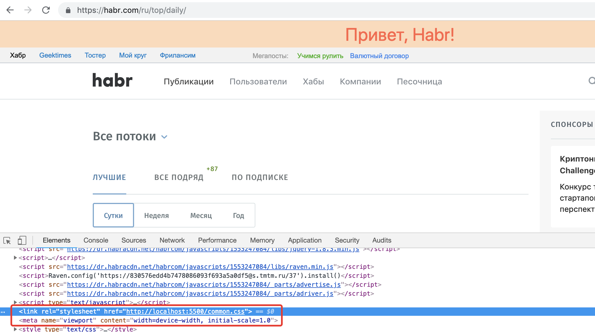Click the ellipsis beside the highlighted link node
This screenshot has height=332, width=595.
pyautogui.click(x=3, y=311)
